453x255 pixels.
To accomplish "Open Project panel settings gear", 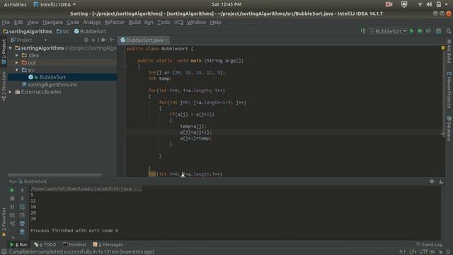I will click(104, 40).
